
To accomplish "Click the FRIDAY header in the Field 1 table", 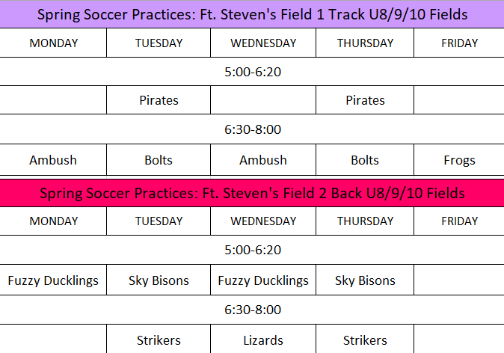I will click(458, 43).
